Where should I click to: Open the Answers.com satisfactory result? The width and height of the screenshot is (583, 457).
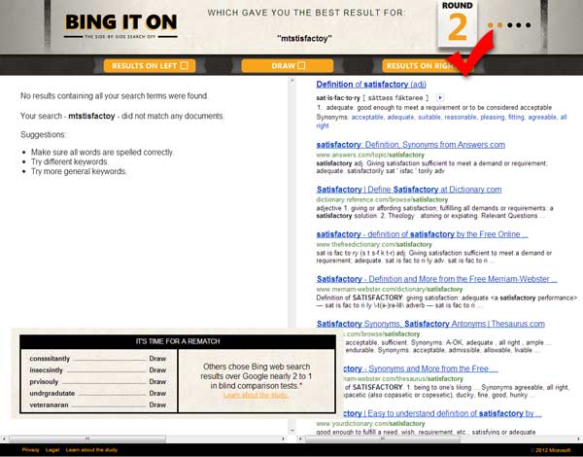410,145
